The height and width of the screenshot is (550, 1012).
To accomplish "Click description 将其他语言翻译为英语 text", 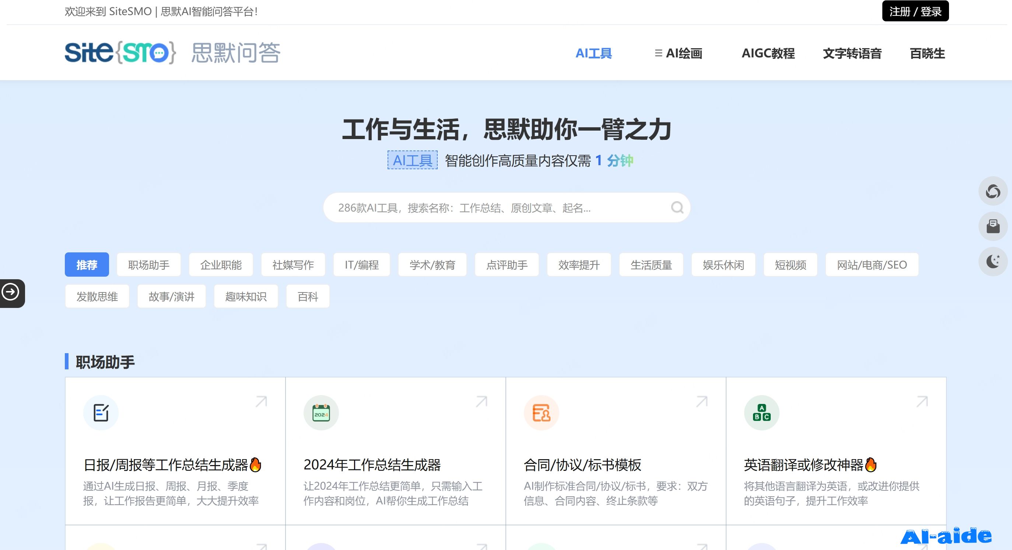I will coord(832,493).
